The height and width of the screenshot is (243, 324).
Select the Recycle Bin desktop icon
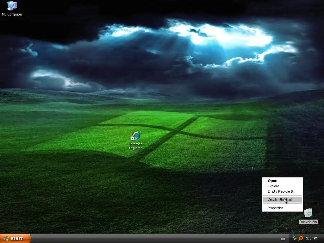click(x=308, y=213)
